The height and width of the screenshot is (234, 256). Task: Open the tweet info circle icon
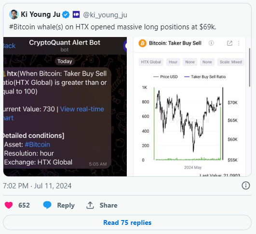click(246, 185)
